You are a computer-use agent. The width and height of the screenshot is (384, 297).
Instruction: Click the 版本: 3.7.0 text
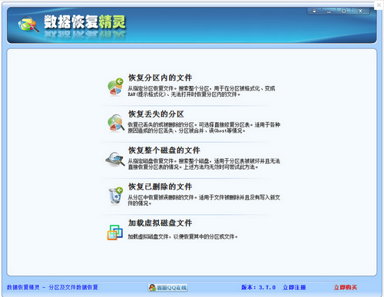pyautogui.click(x=258, y=287)
